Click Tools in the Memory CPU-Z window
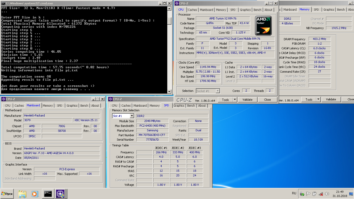The height and width of the screenshot is (199, 354). tap(309, 99)
